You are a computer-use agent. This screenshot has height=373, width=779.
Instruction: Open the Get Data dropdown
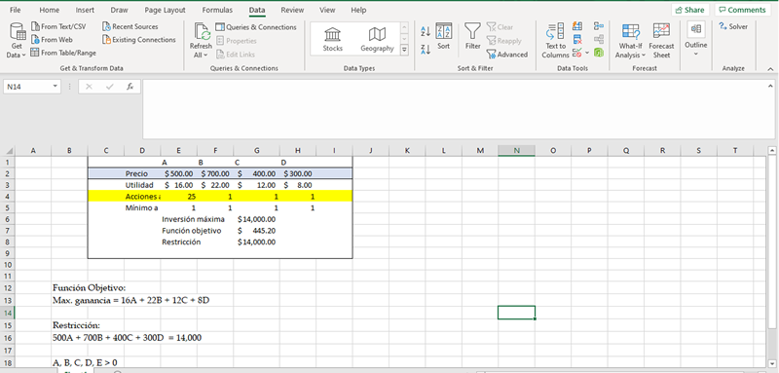pyautogui.click(x=17, y=41)
